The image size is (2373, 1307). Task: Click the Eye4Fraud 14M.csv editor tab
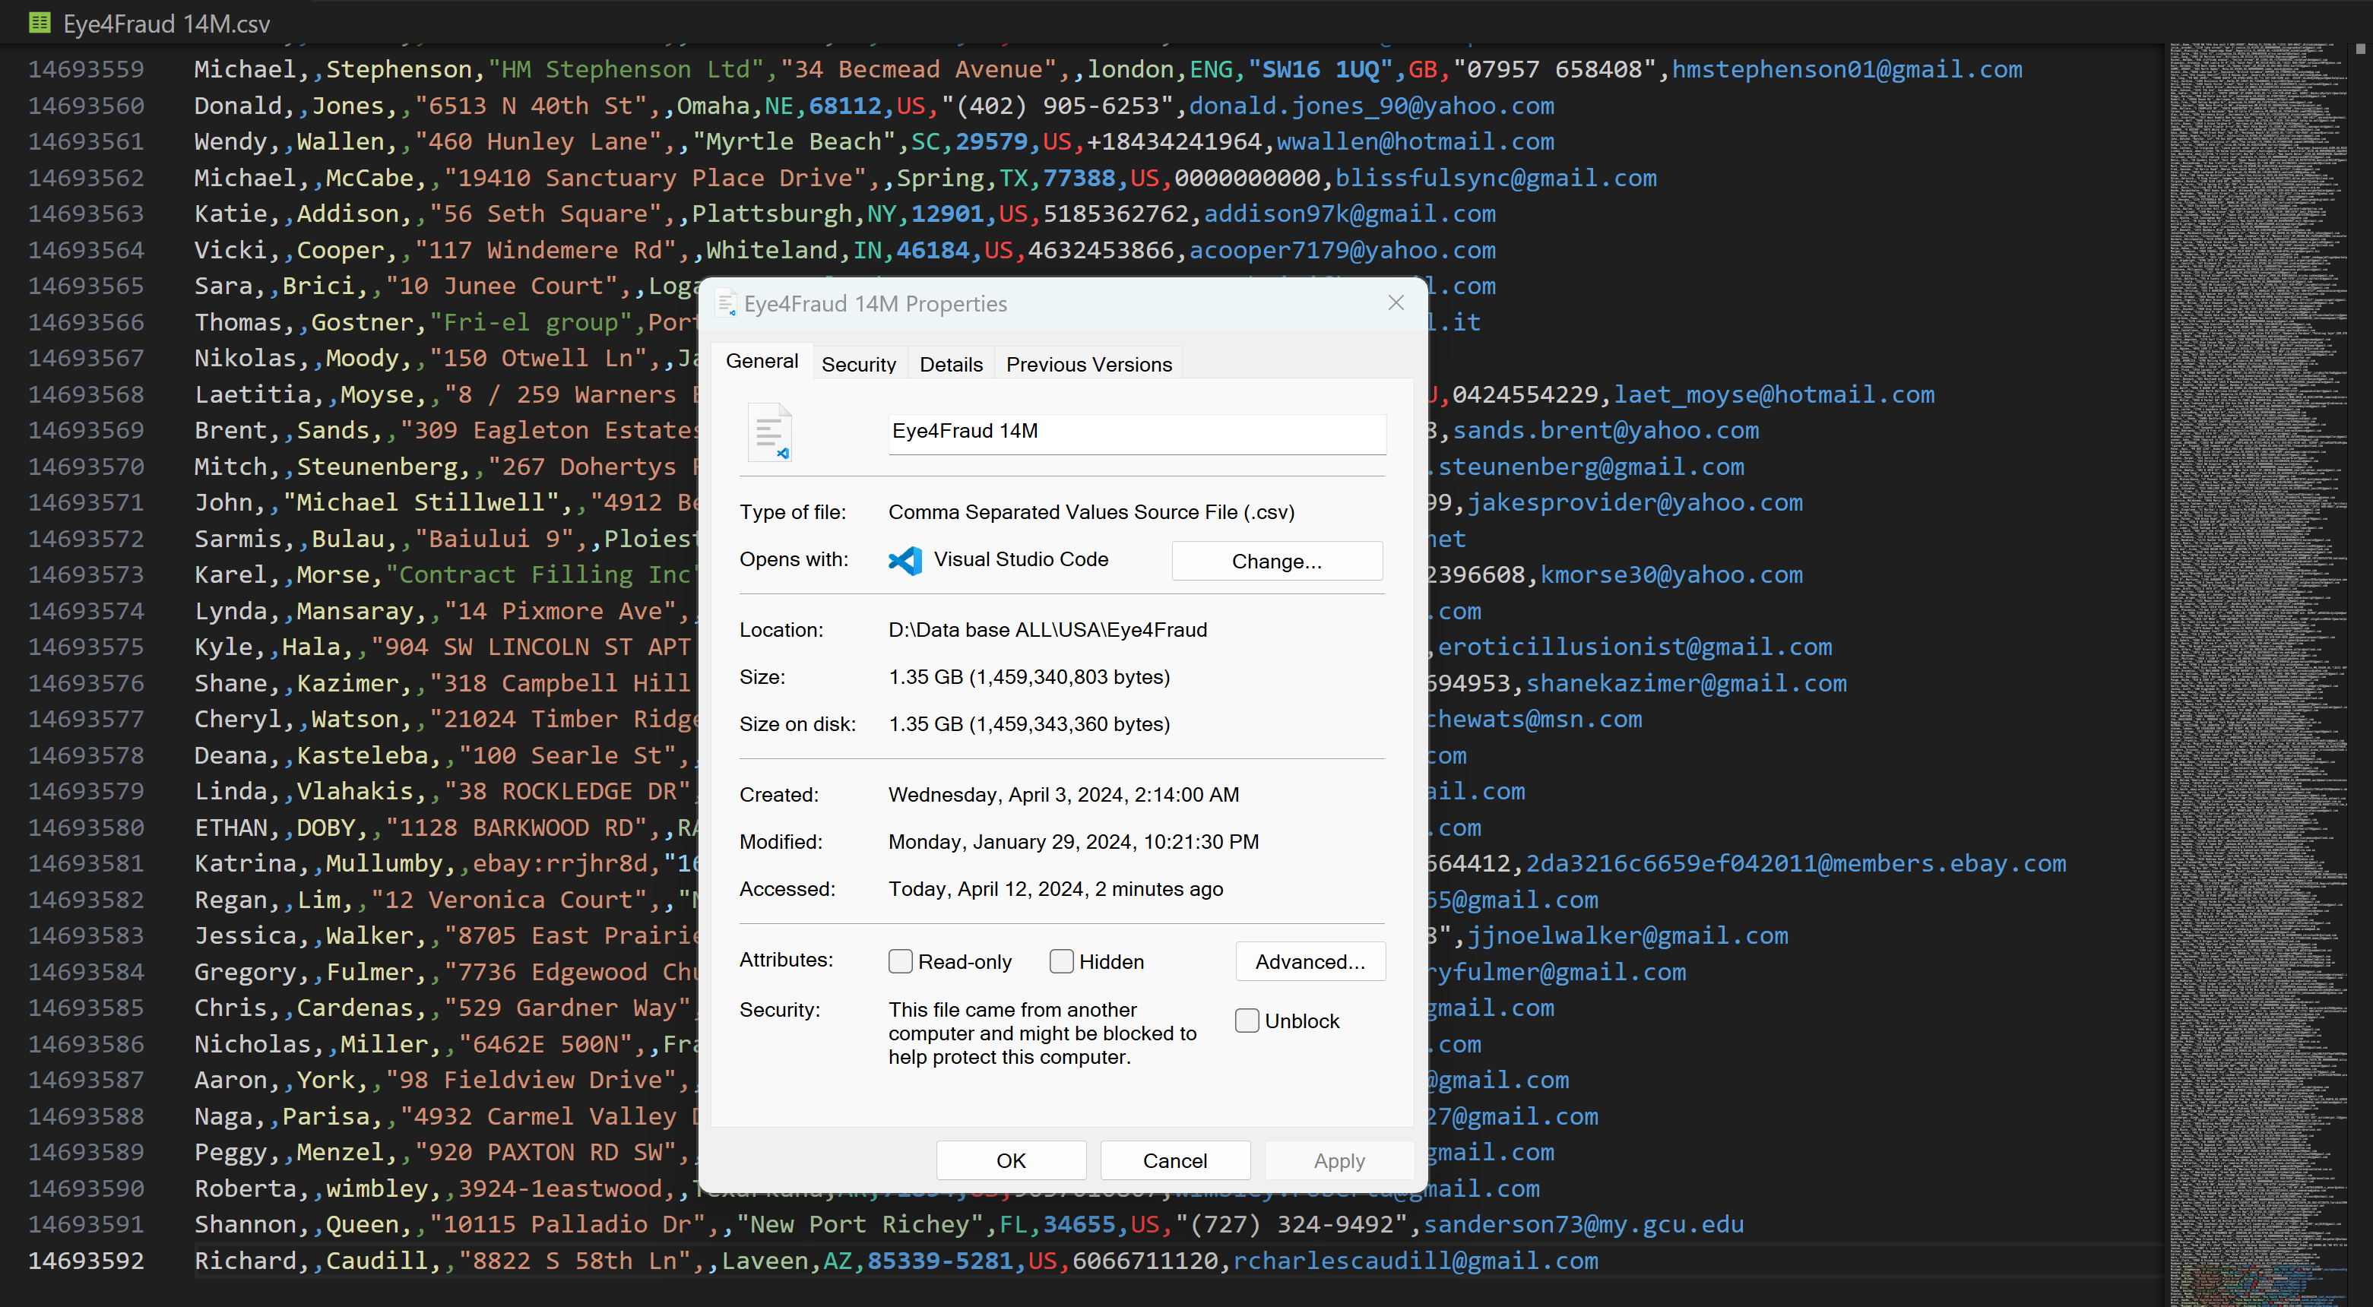[166, 23]
